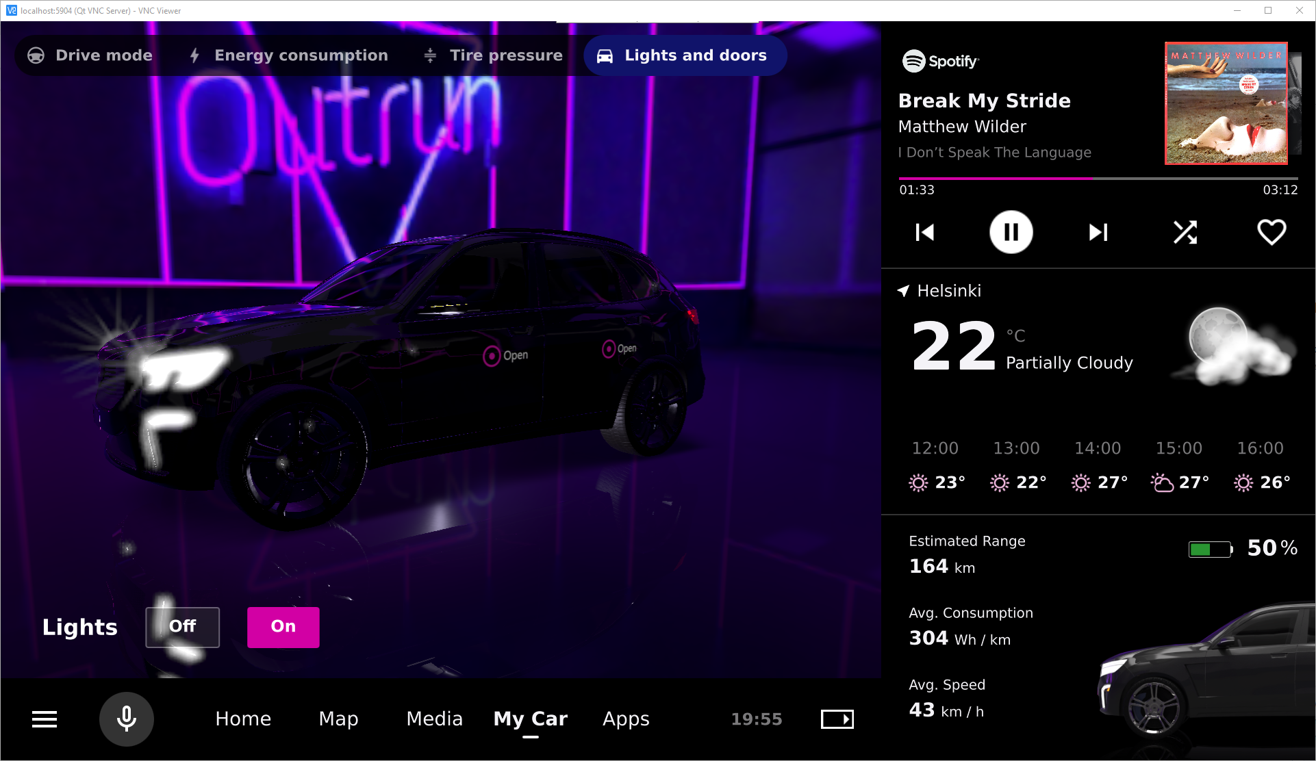Go to Home screen
Viewport: 1316px width, 761px height.
pyautogui.click(x=243, y=719)
